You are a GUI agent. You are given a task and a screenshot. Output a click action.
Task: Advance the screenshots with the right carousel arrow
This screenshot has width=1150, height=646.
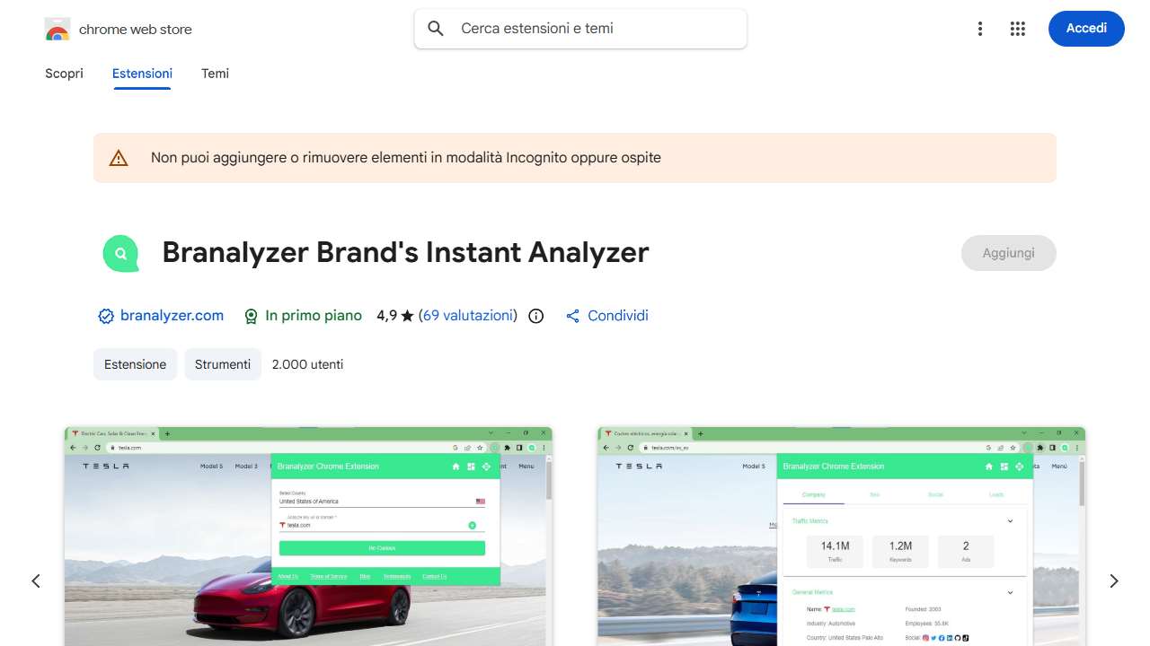(1113, 581)
